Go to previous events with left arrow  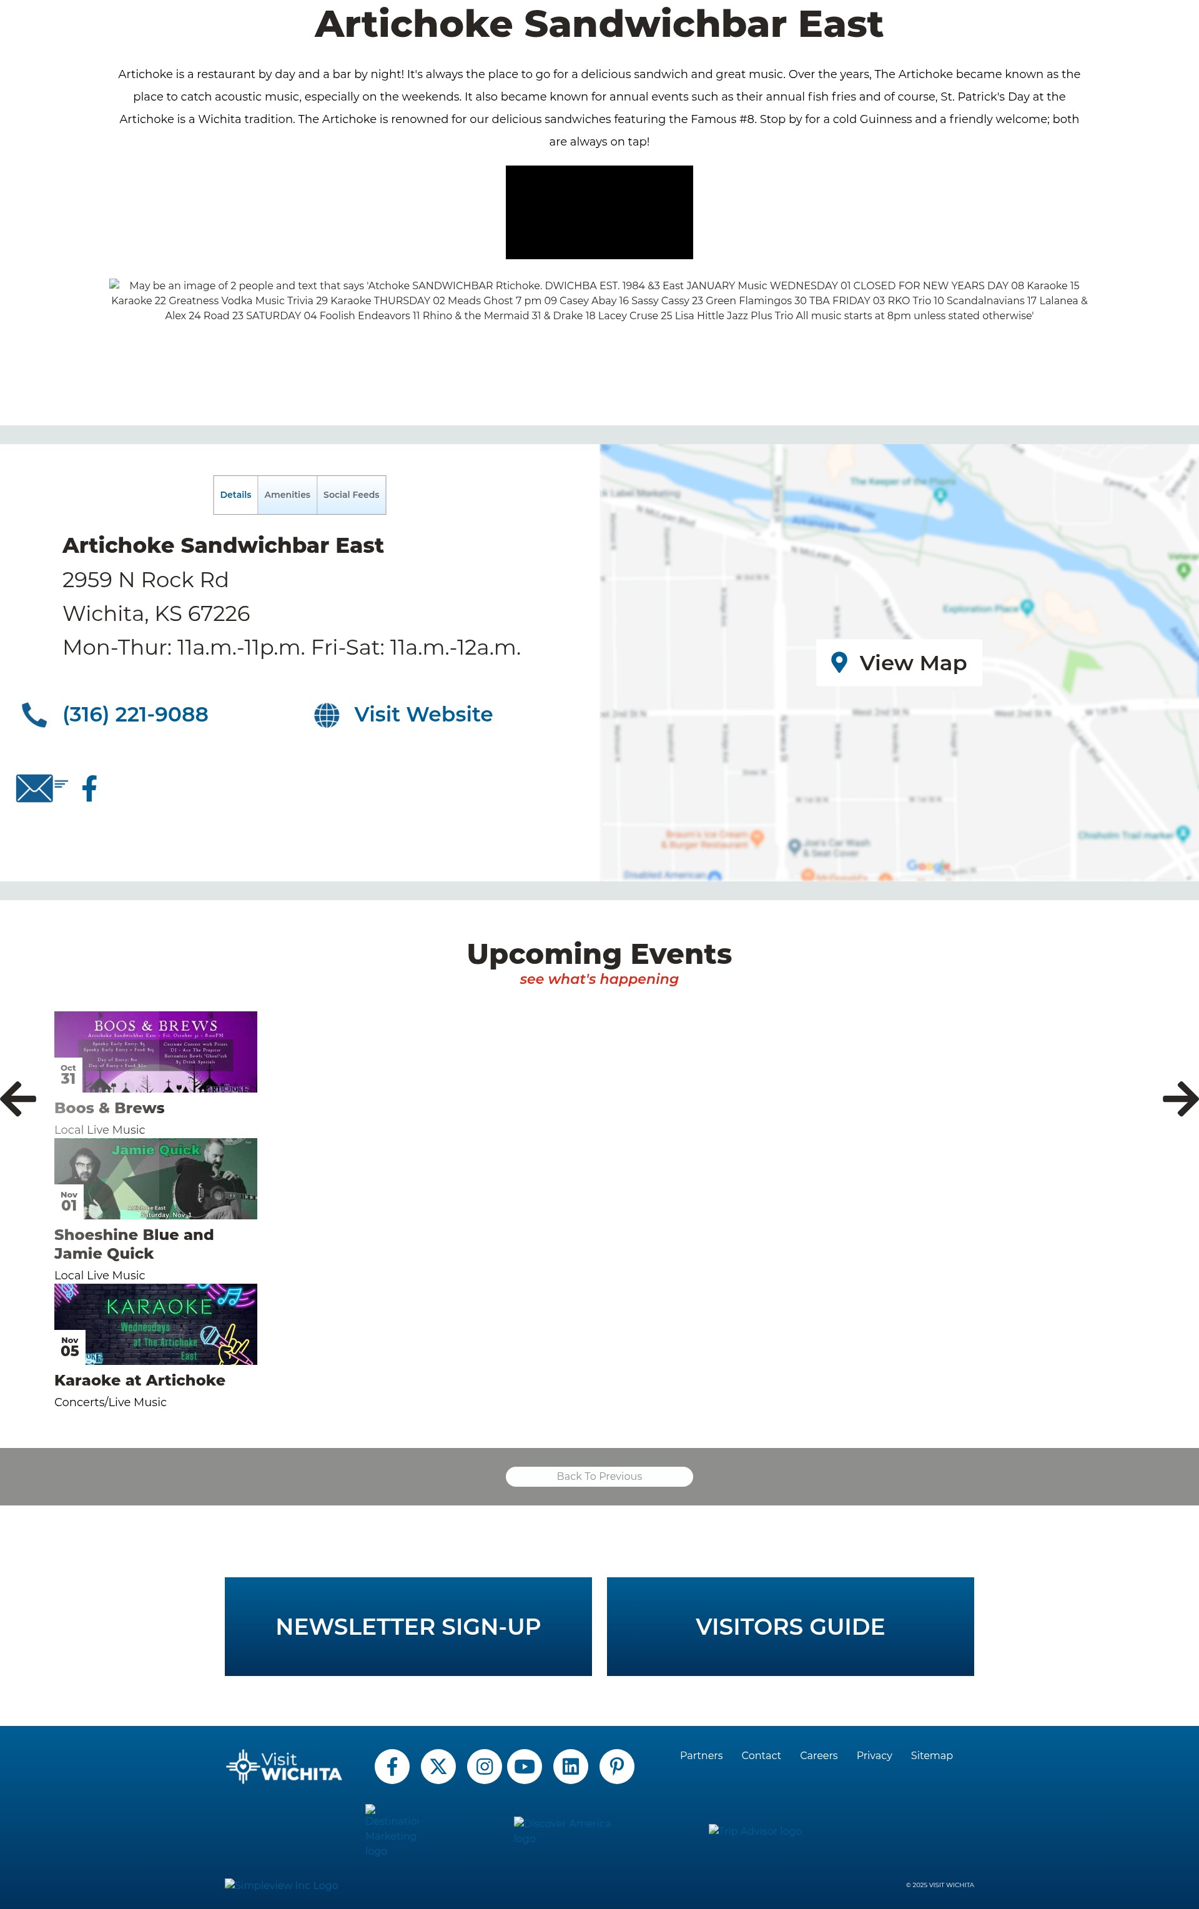18,1099
